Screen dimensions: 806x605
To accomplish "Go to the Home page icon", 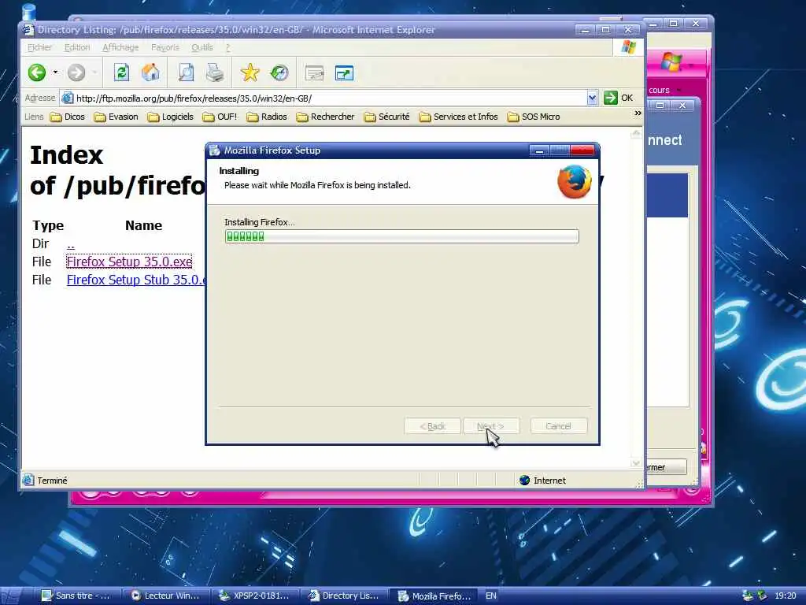I will [x=150, y=72].
